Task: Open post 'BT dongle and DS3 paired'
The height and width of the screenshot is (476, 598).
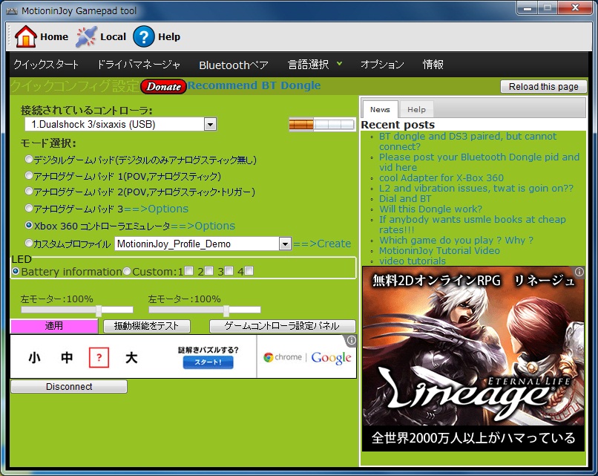Action: (467, 141)
